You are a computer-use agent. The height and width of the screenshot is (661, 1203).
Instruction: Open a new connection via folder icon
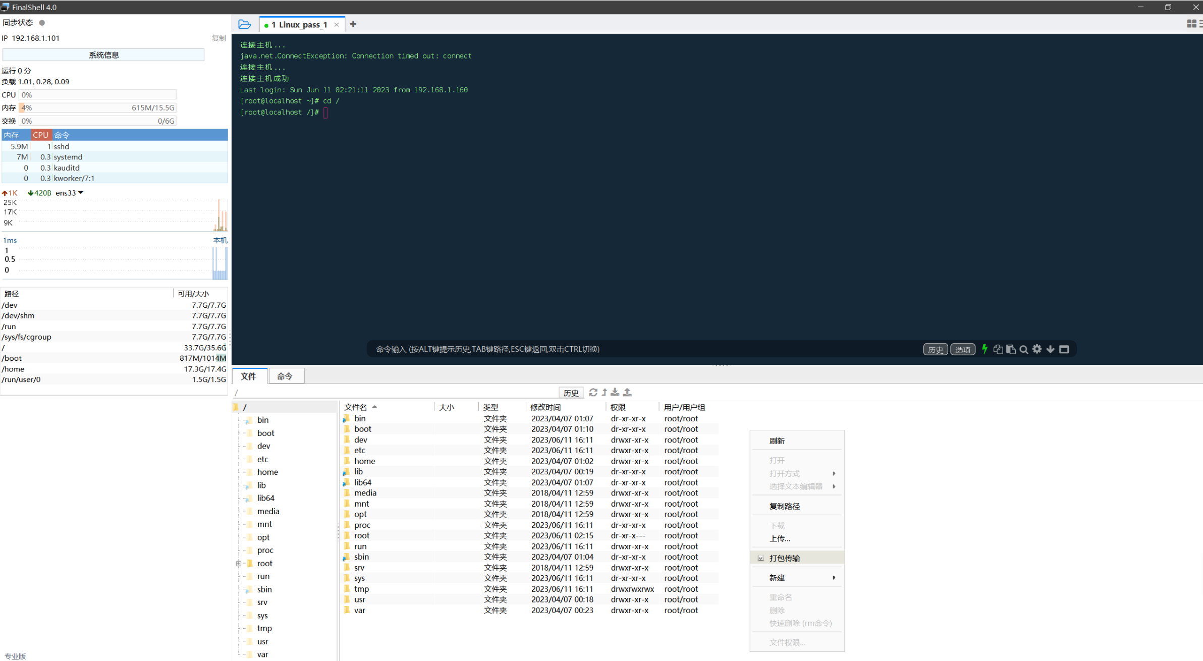pos(245,24)
